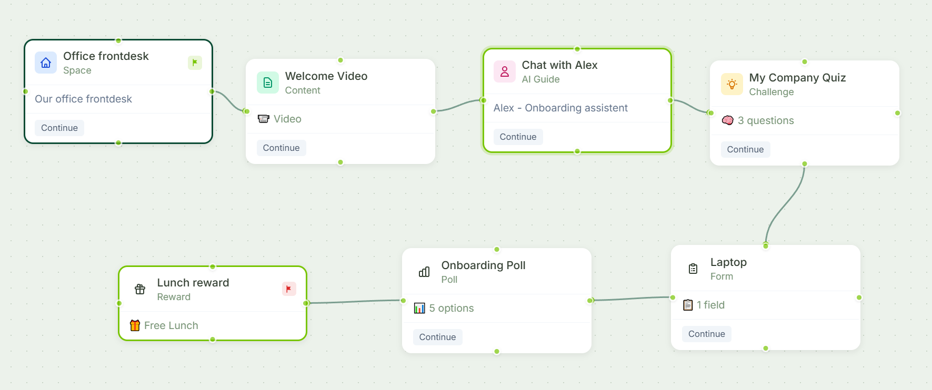
Task: Click the video camera icon under Welcome Video
Action: point(265,118)
